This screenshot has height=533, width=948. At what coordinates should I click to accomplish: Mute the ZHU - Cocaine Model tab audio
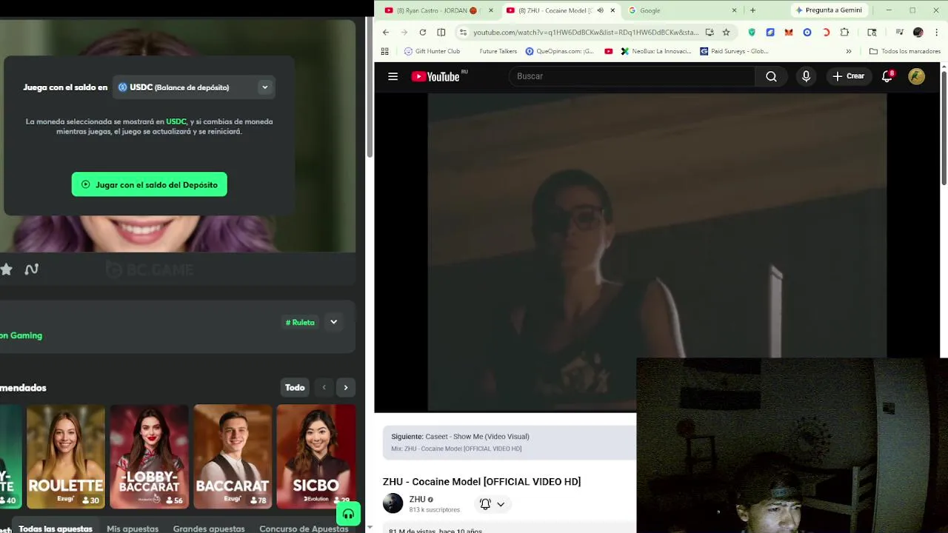[600, 10]
